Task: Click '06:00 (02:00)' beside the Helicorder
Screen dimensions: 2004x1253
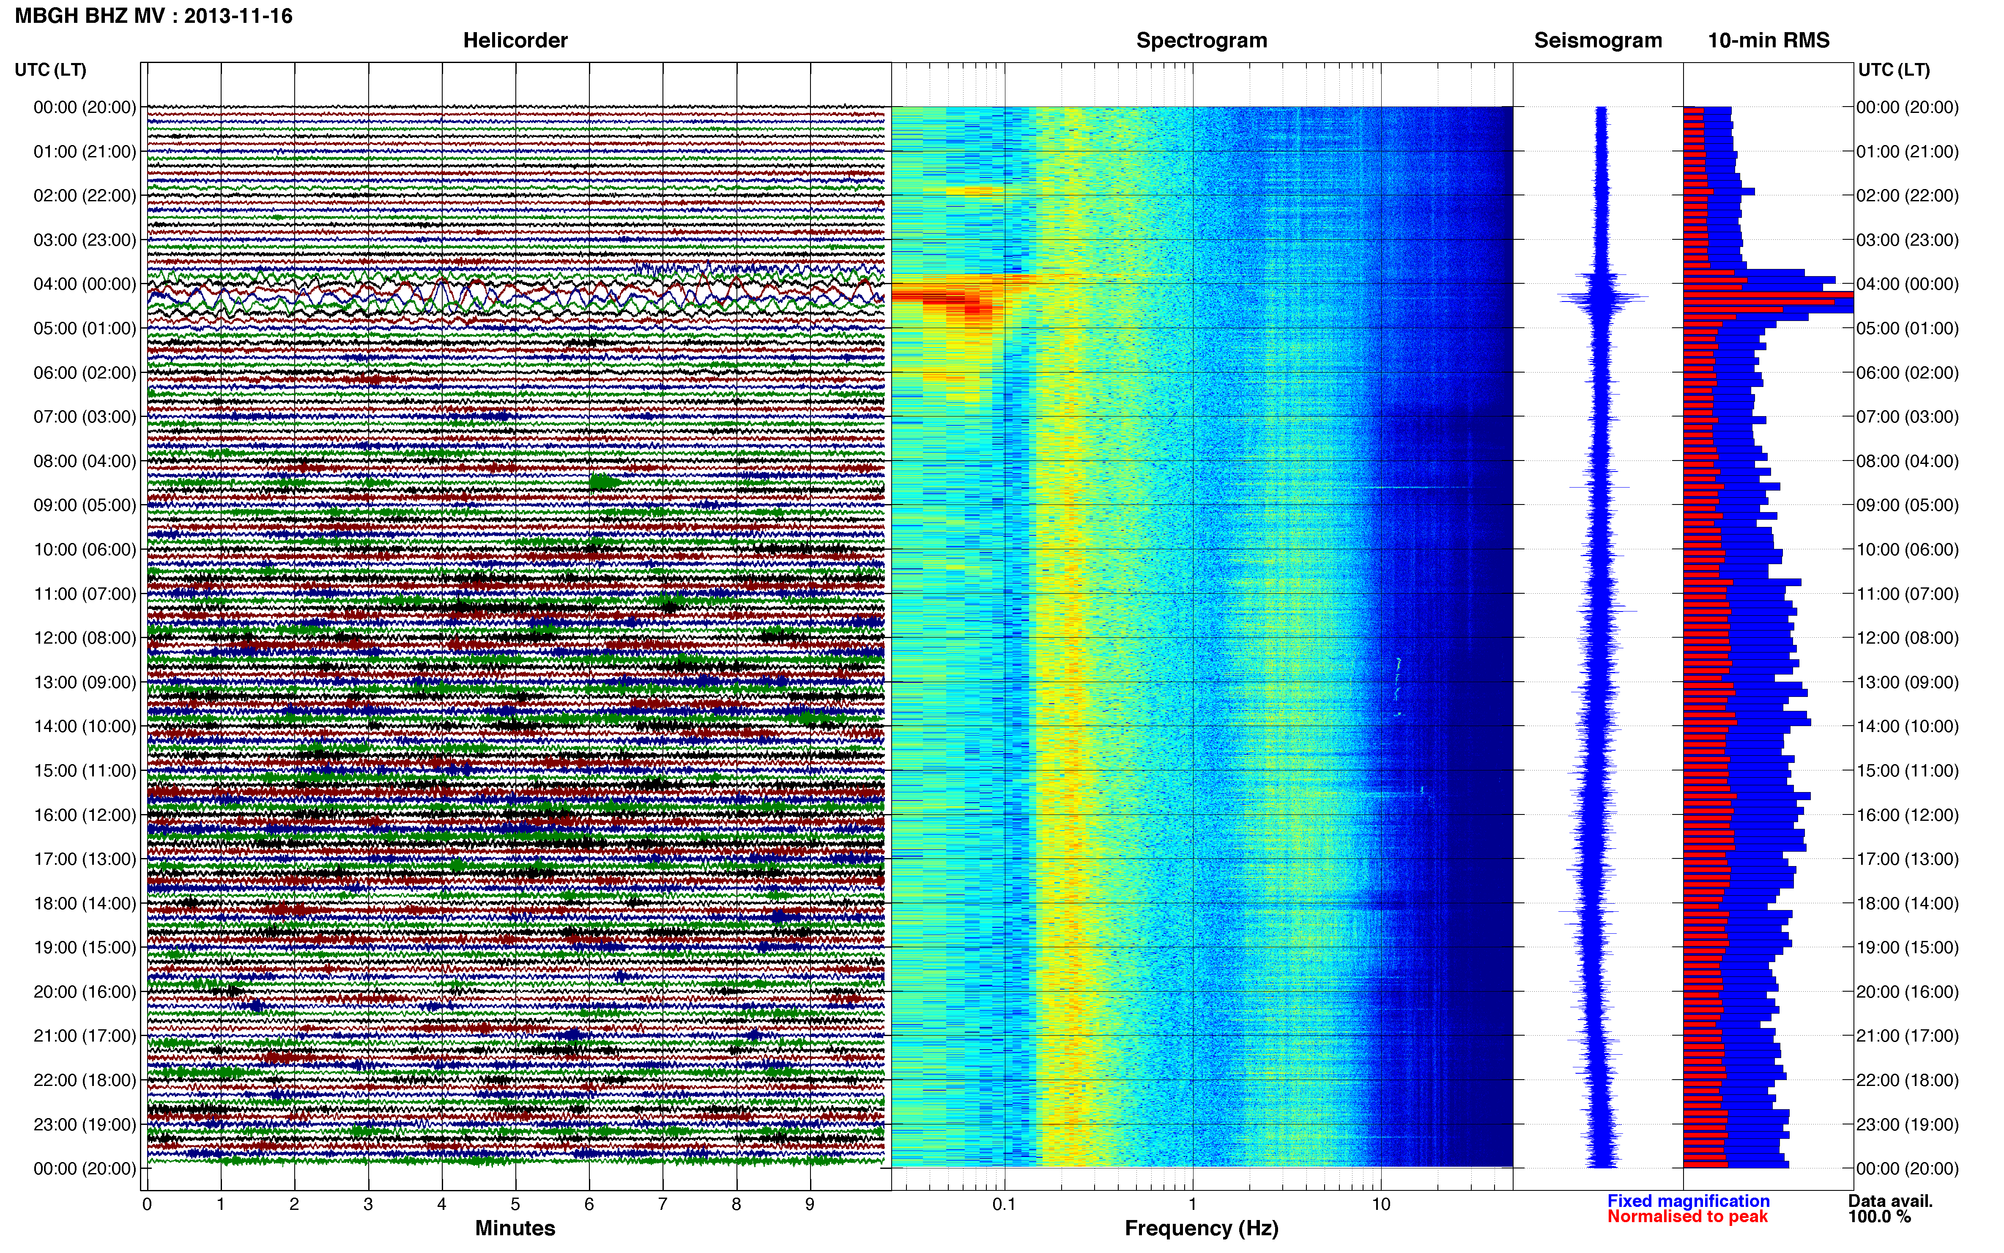Action: coord(85,373)
